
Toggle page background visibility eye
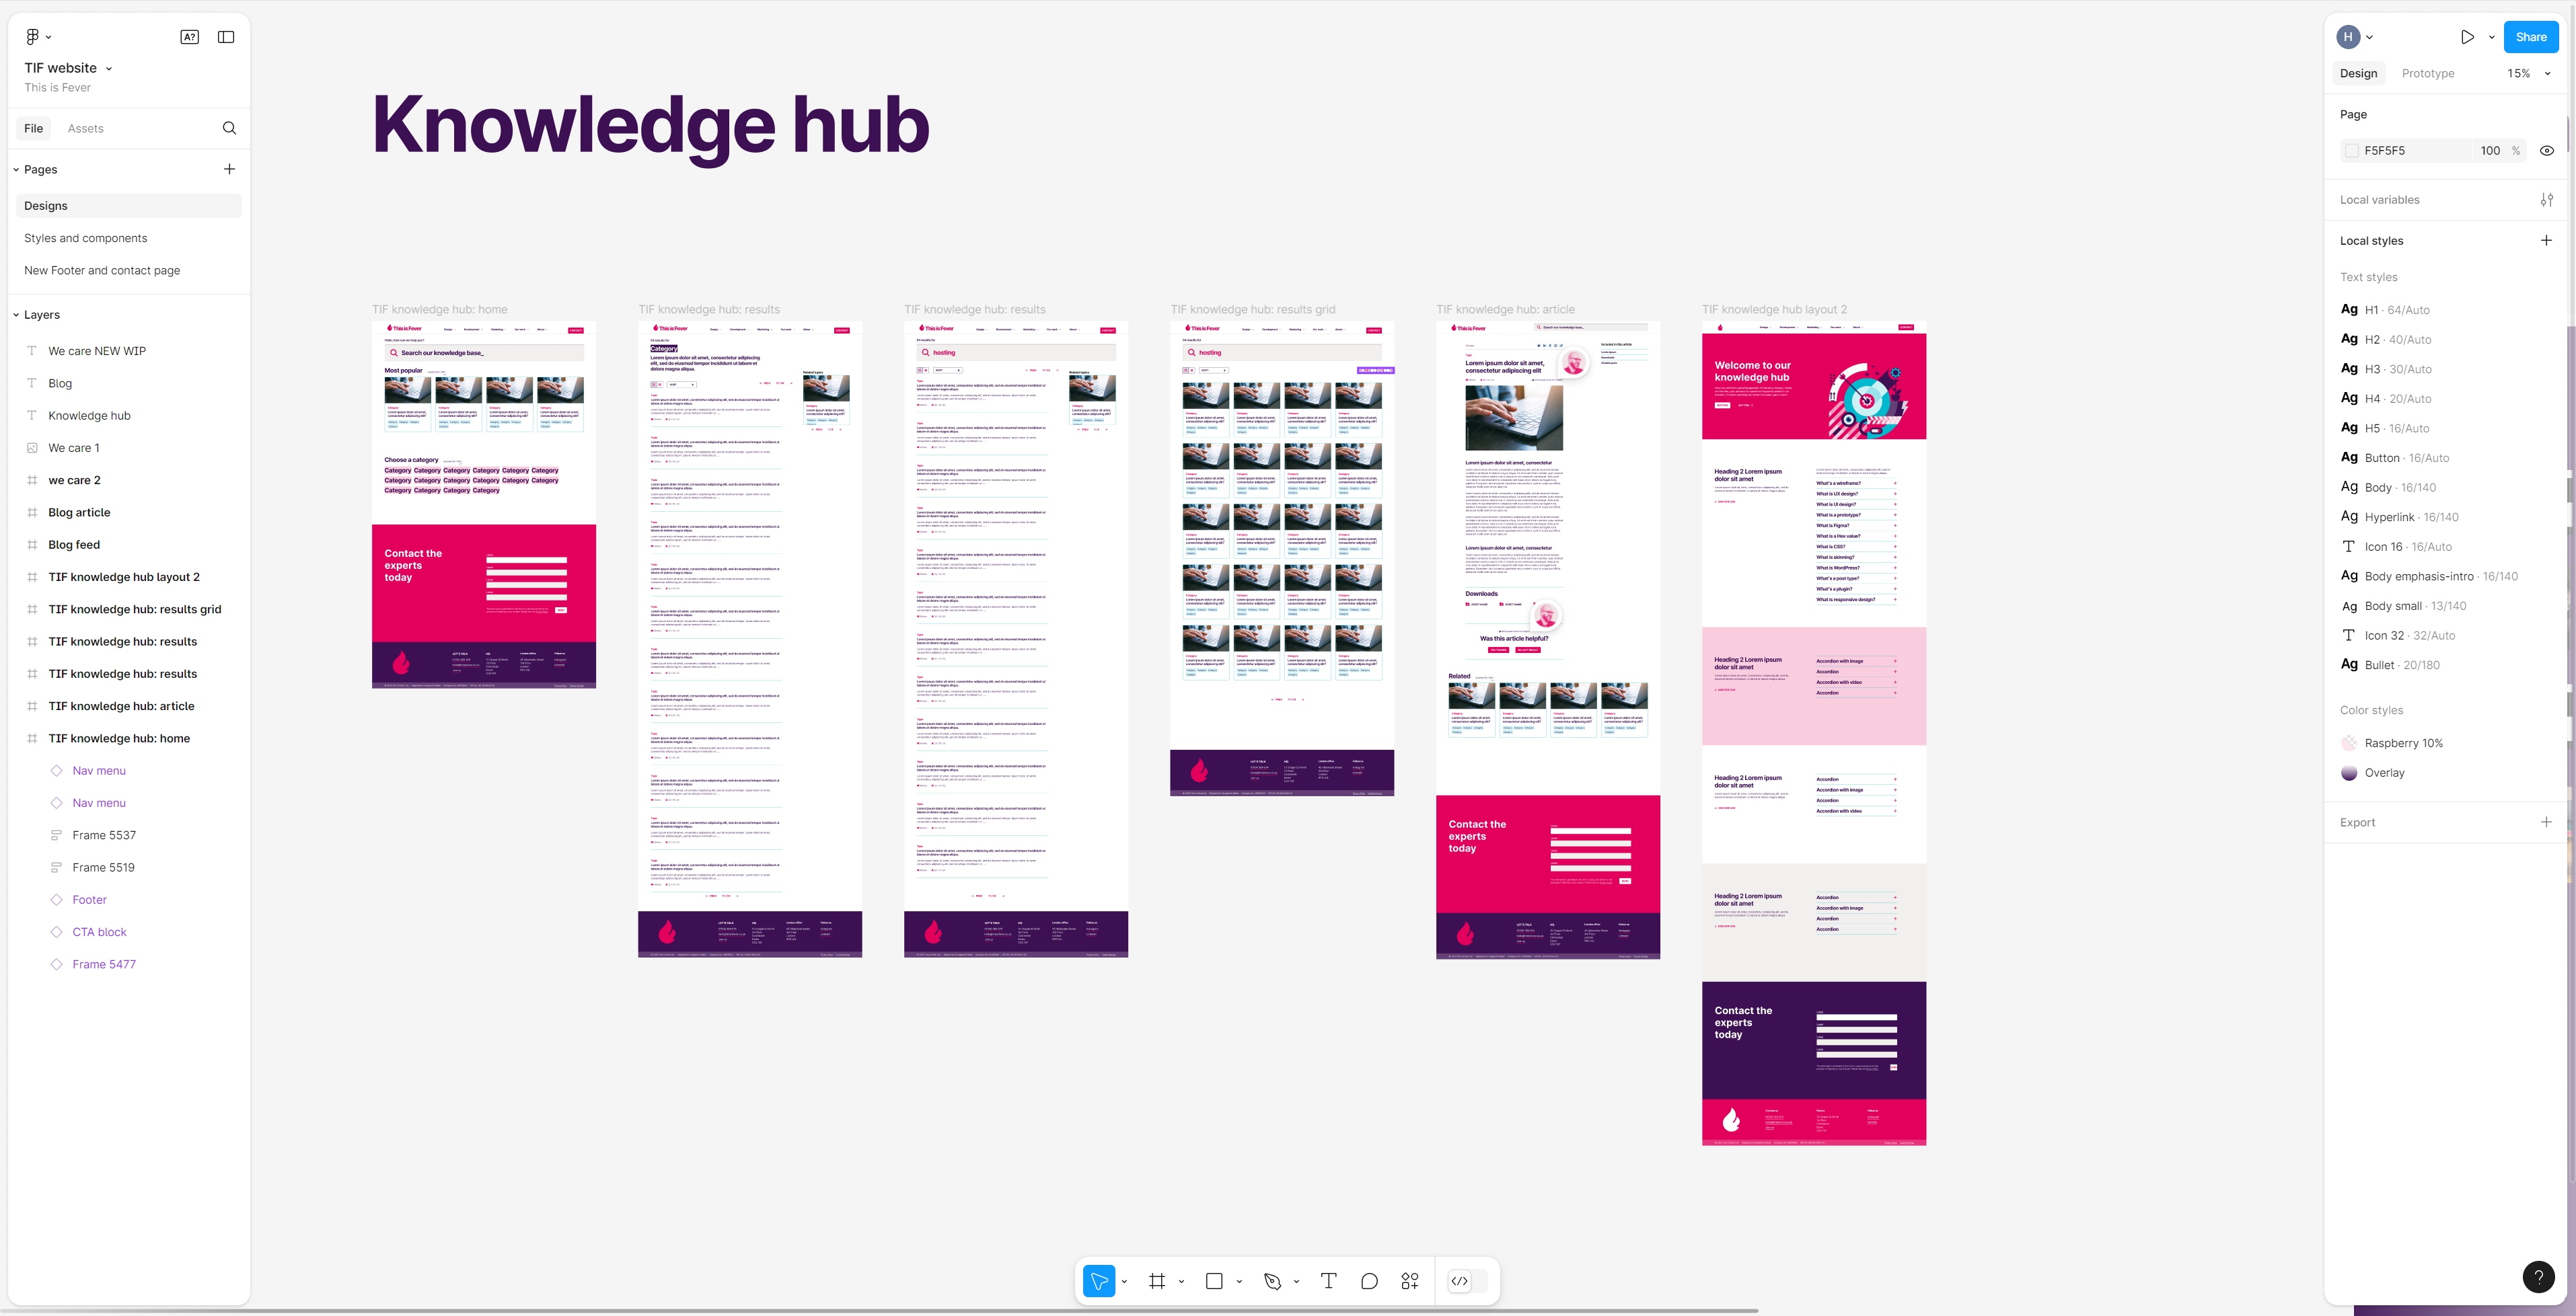tap(2546, 151)
